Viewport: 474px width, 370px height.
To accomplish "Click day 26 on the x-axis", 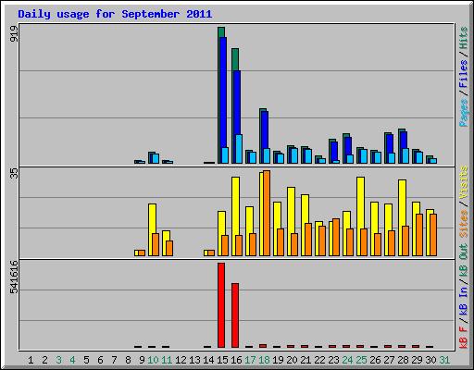I will coord(375,360).
